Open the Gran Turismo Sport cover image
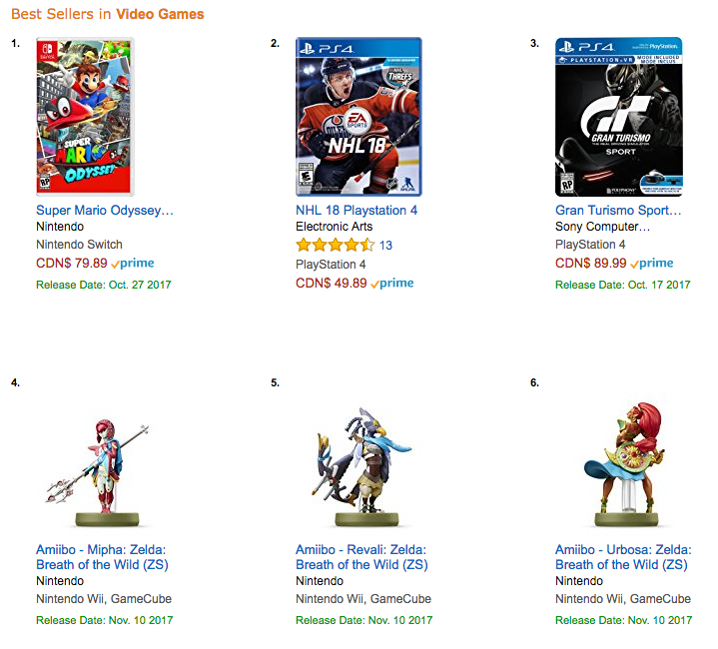The width and height of the screenshot is (718, 649). tap(618, 117)
